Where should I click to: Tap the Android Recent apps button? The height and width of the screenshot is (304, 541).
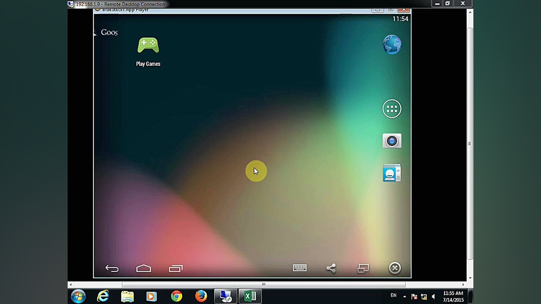click(176, 268)
